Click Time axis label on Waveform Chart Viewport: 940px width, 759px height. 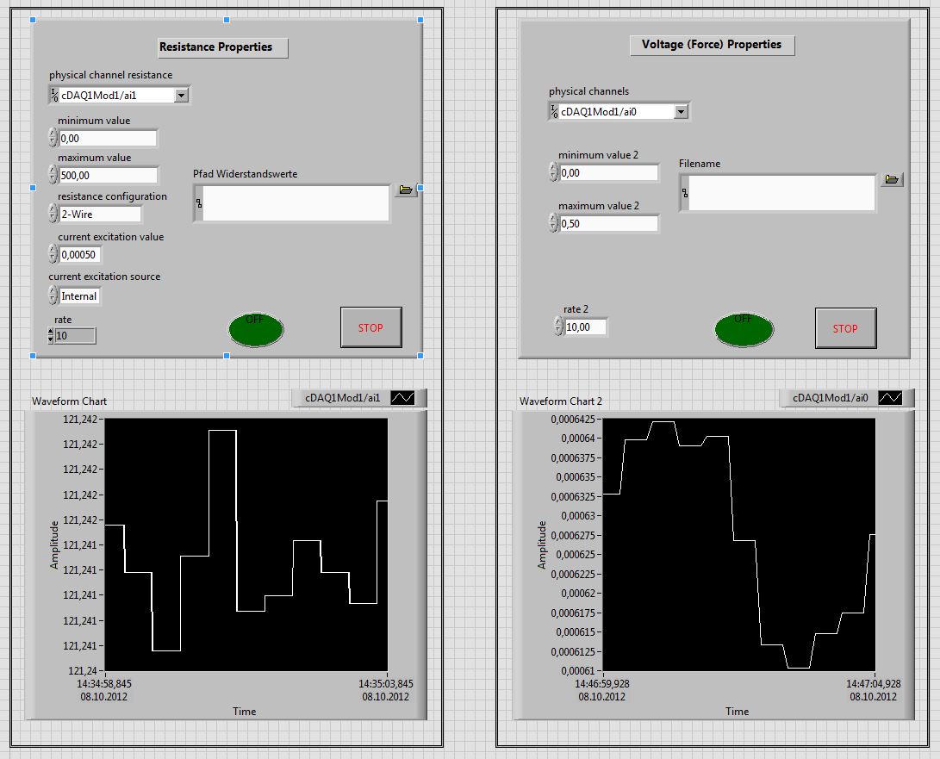(245, 712)
